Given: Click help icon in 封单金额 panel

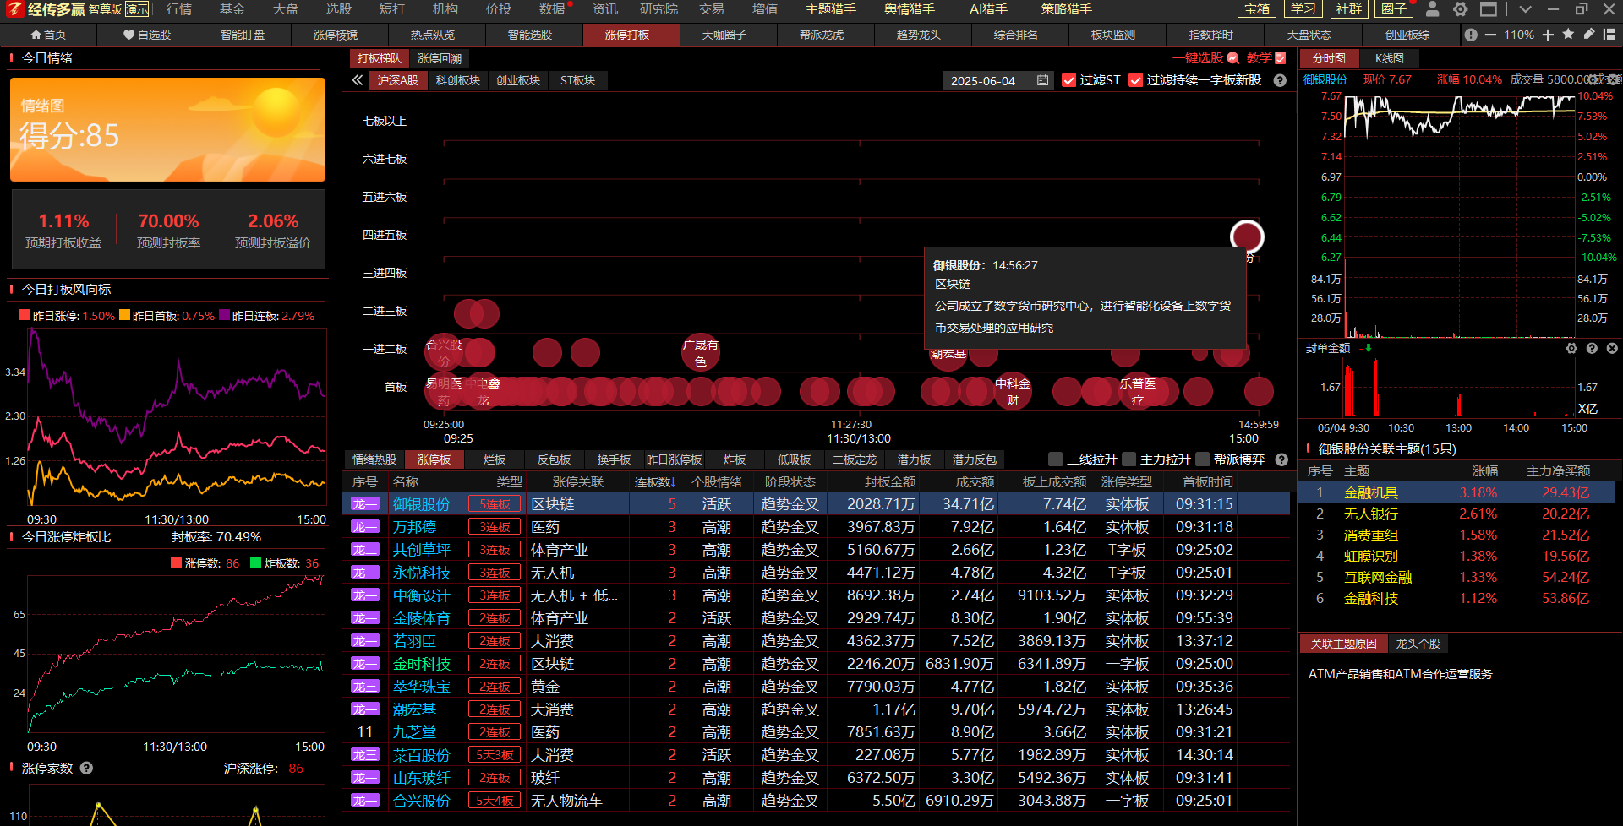Looking at the screenshot, I should tap(1592, 348).
